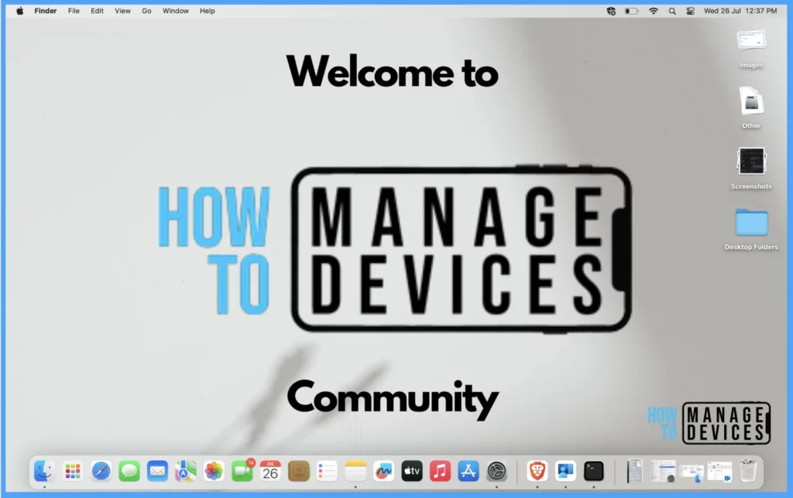Open Control Center

click(x=690, y=11)
